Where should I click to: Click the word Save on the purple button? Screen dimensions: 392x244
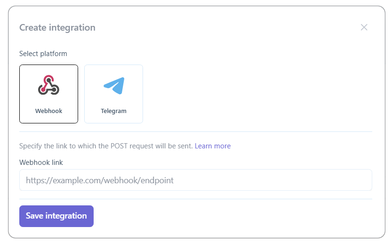click(x=34, y=216)
